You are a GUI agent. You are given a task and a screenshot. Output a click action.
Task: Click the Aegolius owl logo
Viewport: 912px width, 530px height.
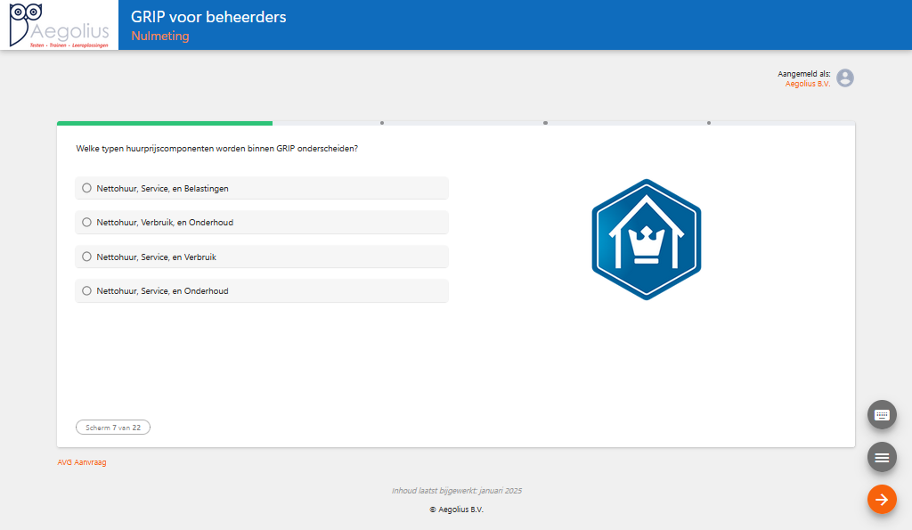tap(59, 25)
